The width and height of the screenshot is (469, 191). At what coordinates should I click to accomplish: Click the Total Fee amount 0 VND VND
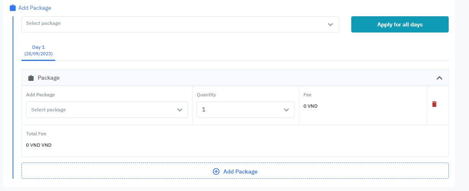pyautogui.click(x=39, y=145)
